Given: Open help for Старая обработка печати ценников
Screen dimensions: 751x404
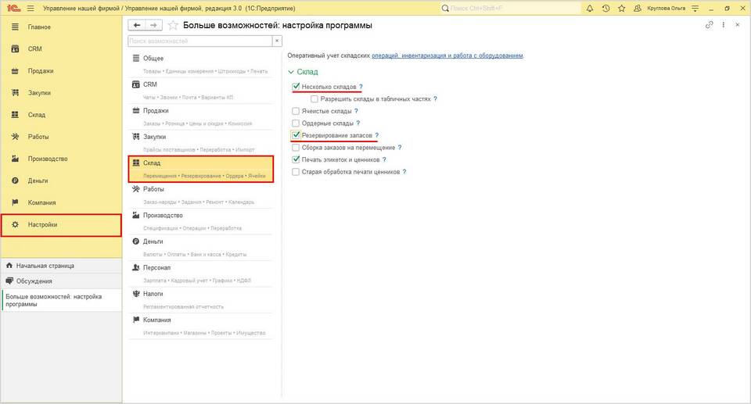Looking at the screenshot, I should 404,172.
